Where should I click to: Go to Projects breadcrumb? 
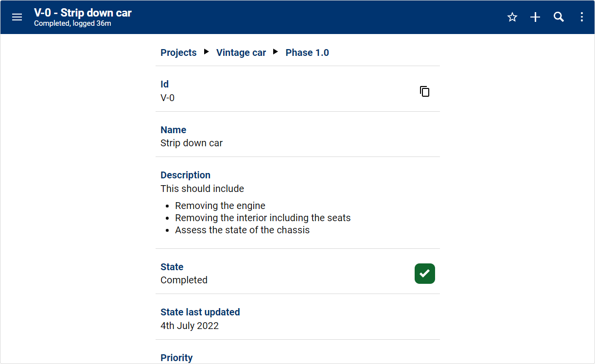pos(178,52)
